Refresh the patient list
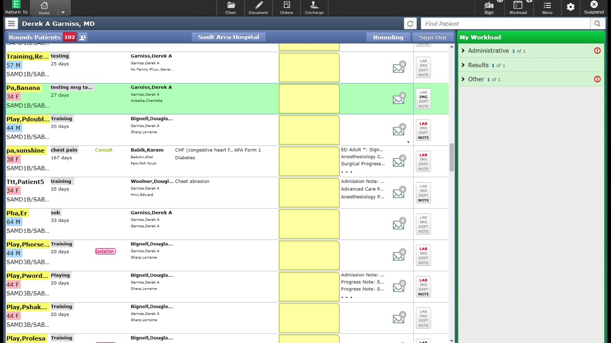The width and height of the screenshot is (611, 343). (x=410, y=23)
